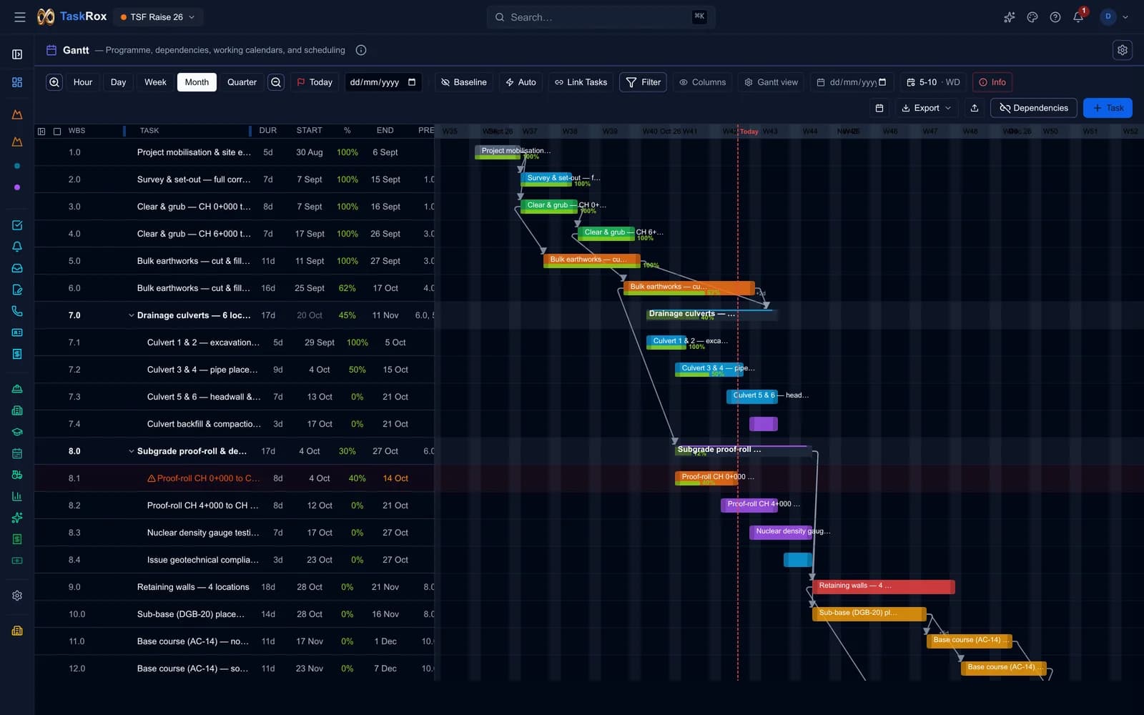Toggle Dependencies visibility
Image resolution: width=1144 pixels, height=715 pixels.
(x=1033, y=108)
